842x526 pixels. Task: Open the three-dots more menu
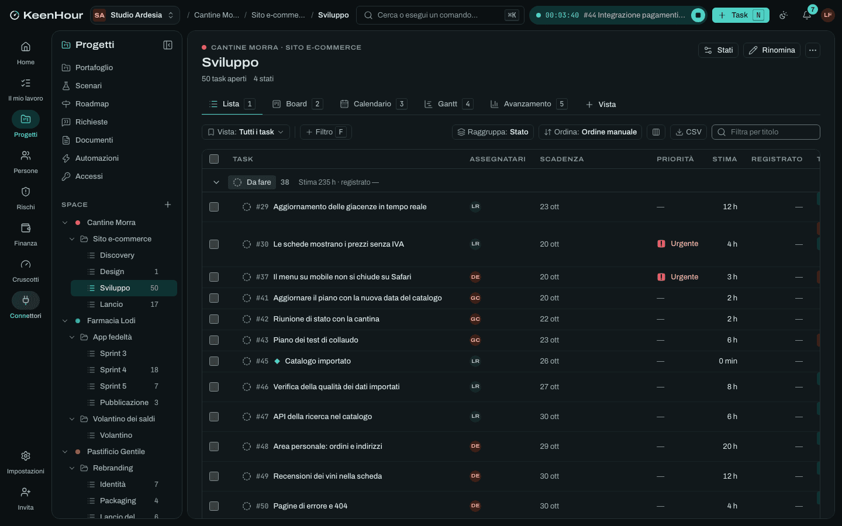click(813, 50)
